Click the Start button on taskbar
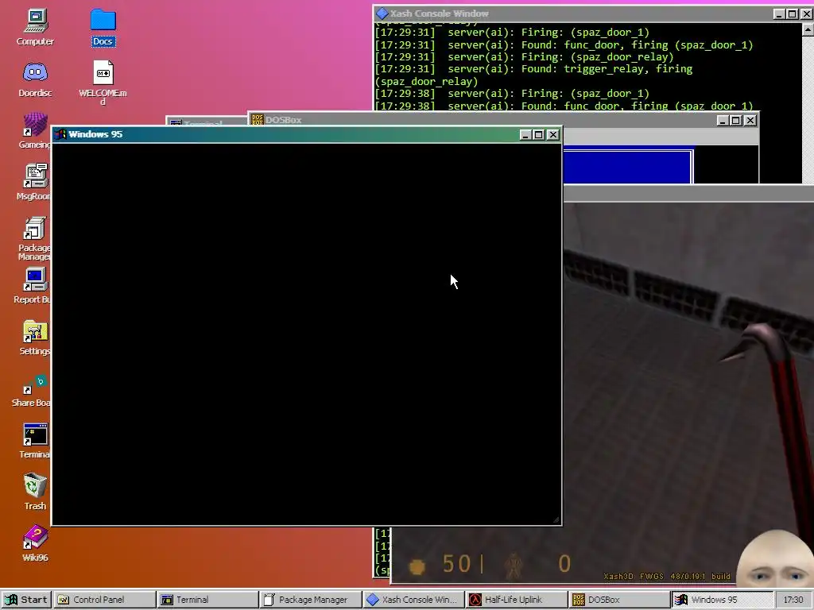Viewport: 814px width, 610px height. coord(26,600)
